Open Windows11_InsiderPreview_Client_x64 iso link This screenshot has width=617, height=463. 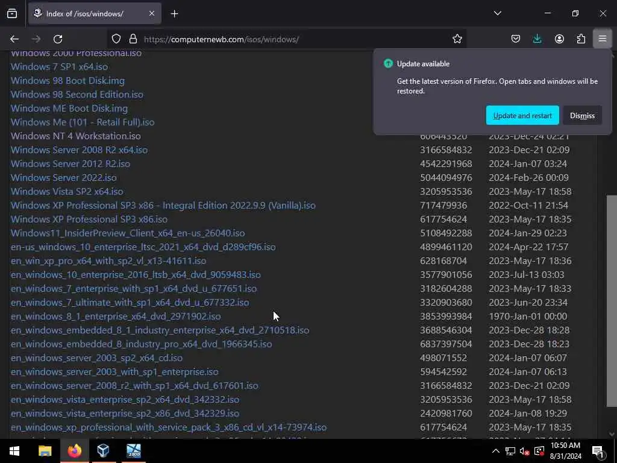[128, 233]
